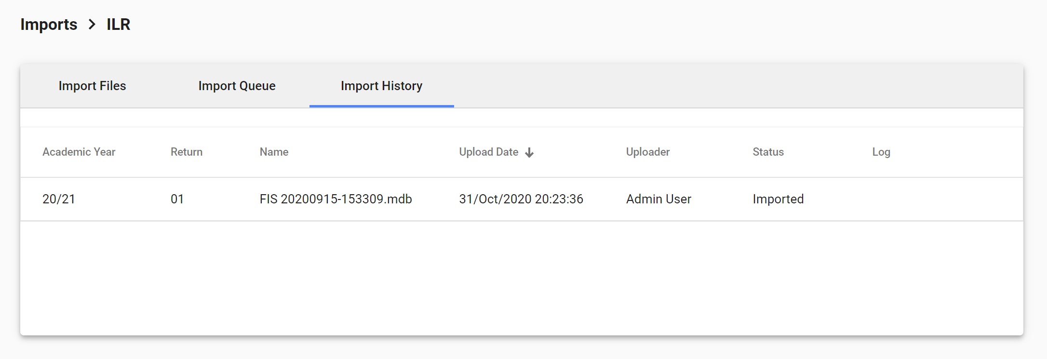Select the ILR breadcrumb item
Viewport: 1047px width, 359px height.
(x=118, y=24)
